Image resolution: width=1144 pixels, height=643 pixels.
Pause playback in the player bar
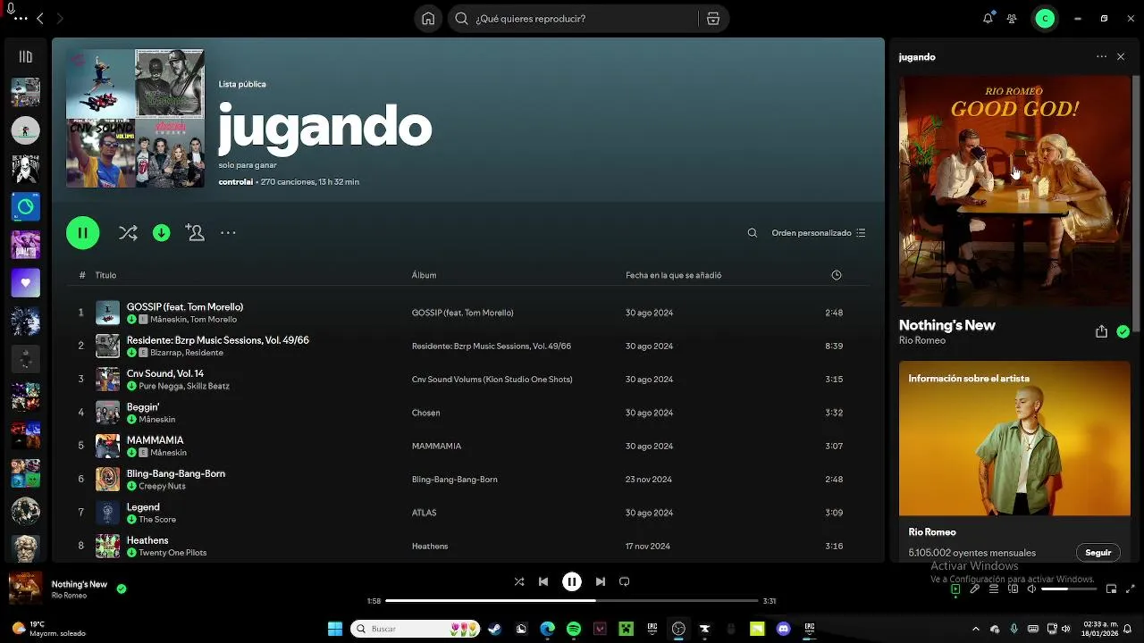tap(572, 581)
